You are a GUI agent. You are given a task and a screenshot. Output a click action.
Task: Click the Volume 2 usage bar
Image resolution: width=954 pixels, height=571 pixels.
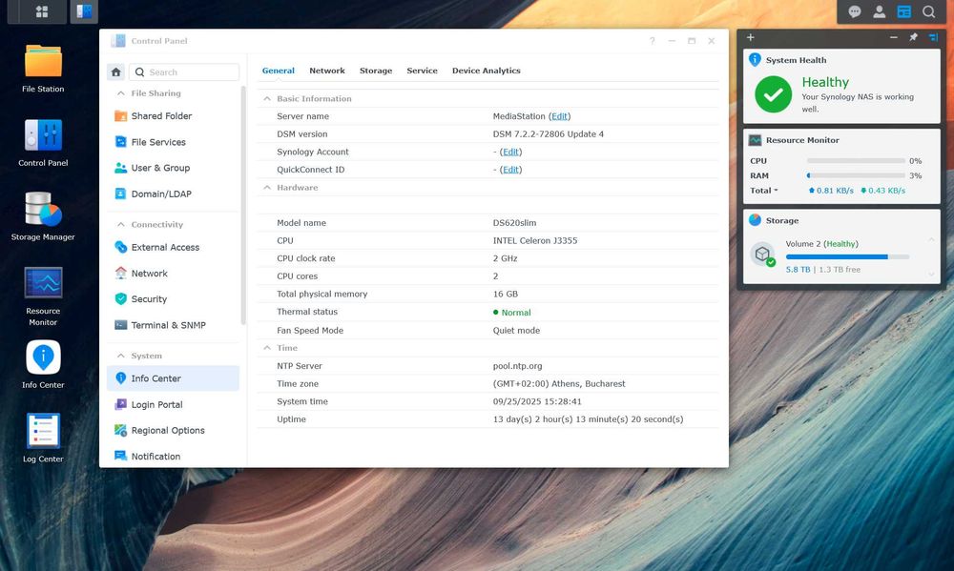click(x=847, y=257)
